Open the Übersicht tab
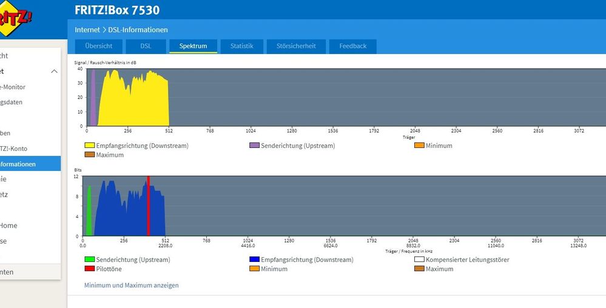606x308 pixels. (98, 46)
